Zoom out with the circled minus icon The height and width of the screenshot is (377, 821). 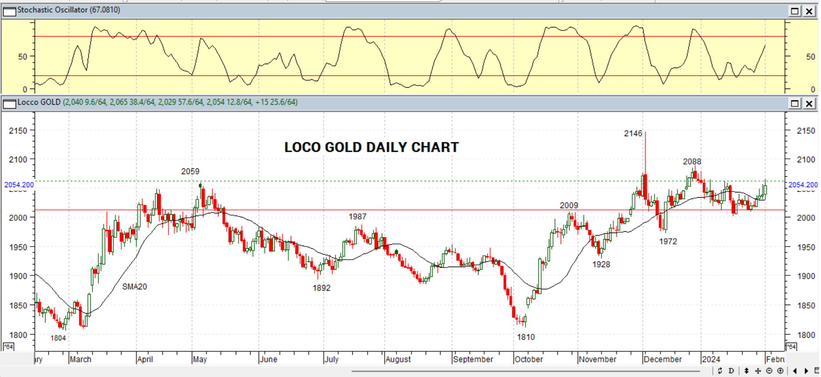[x=769, y=371]
